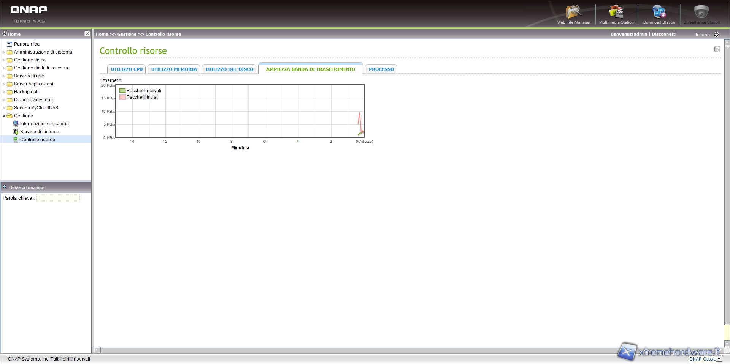Click the Informazioni di sistema icon
This screenshot has height=364, width=730.
click(x=16, y=124)
